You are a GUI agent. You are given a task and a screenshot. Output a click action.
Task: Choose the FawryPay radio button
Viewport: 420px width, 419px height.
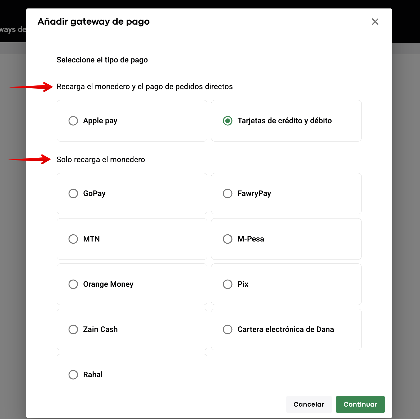click(227, 194)
